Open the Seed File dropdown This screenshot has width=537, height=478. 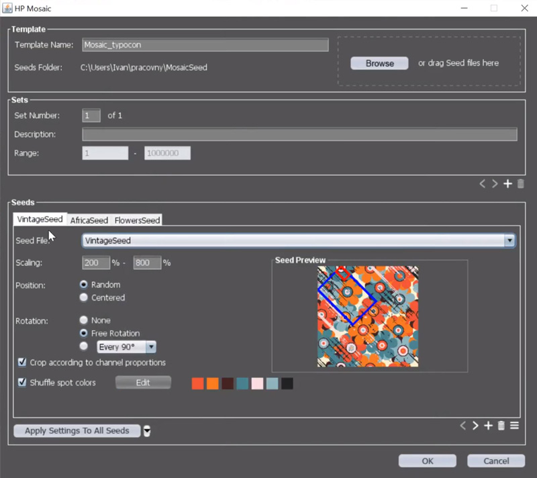(509, 240)
